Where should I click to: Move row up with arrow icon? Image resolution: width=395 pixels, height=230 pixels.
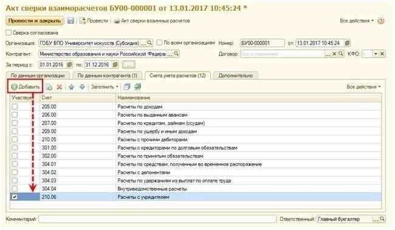71,87
